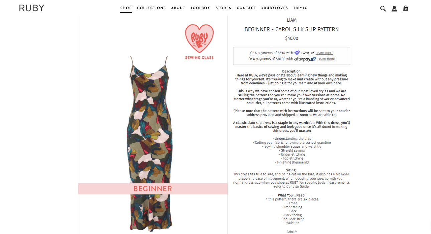Open the TOOLBOX menu item
This screenshot has height=234, width=431.
(x=200, y=8)
